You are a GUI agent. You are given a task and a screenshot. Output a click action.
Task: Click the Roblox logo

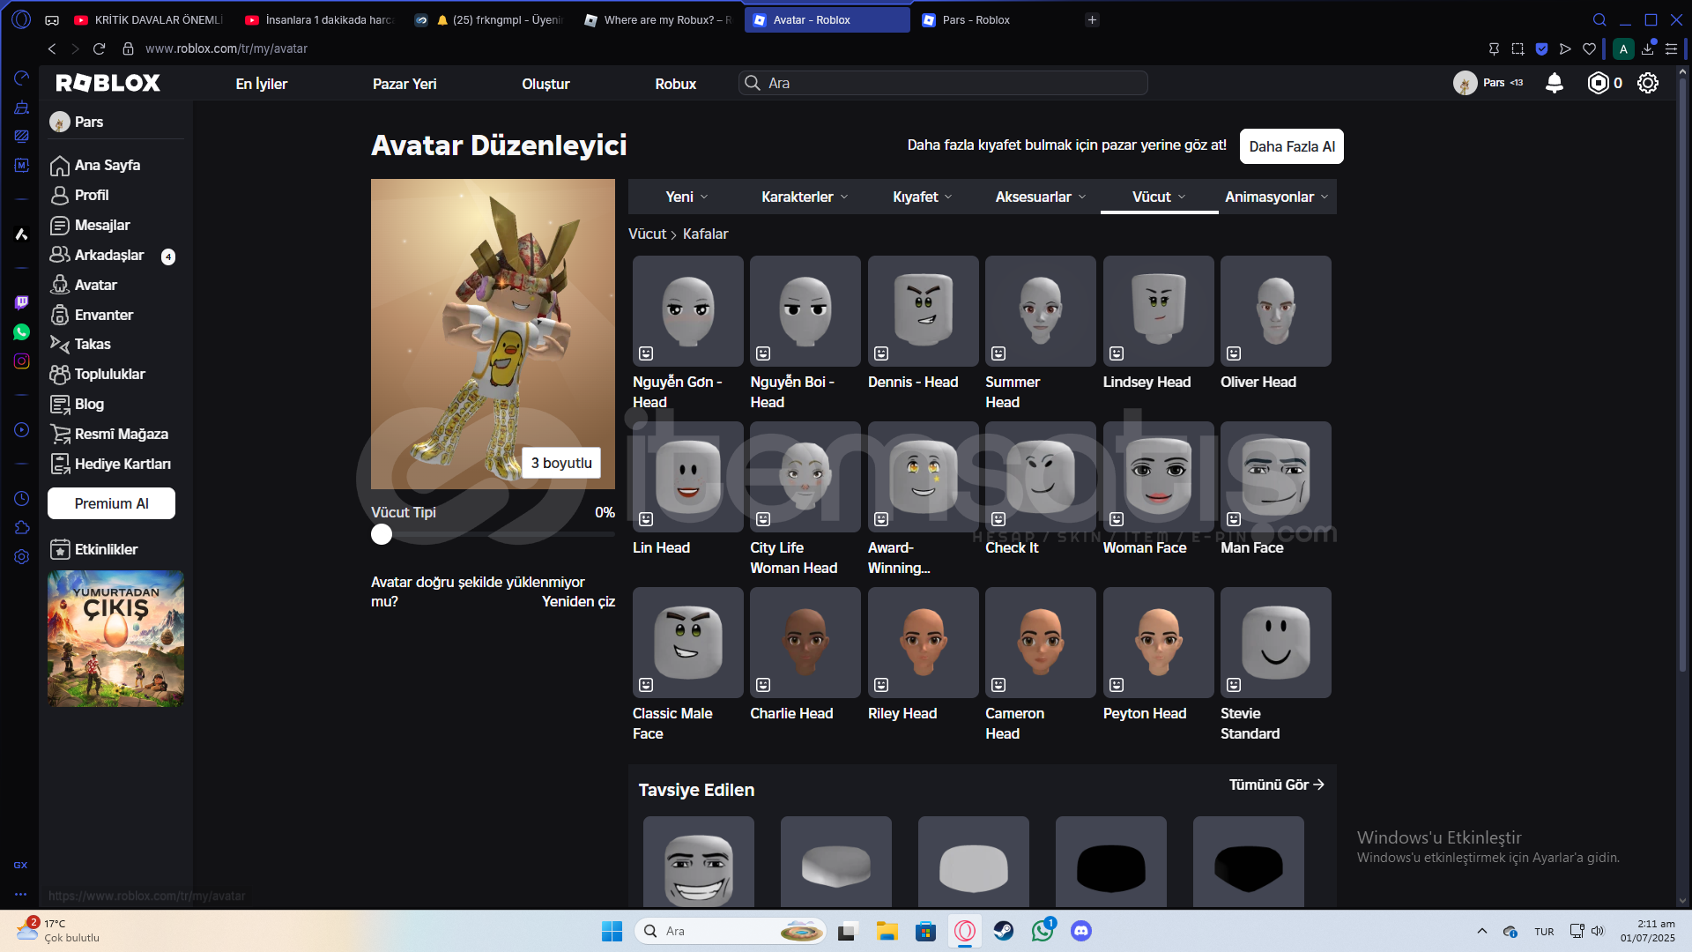click(108, 83)
